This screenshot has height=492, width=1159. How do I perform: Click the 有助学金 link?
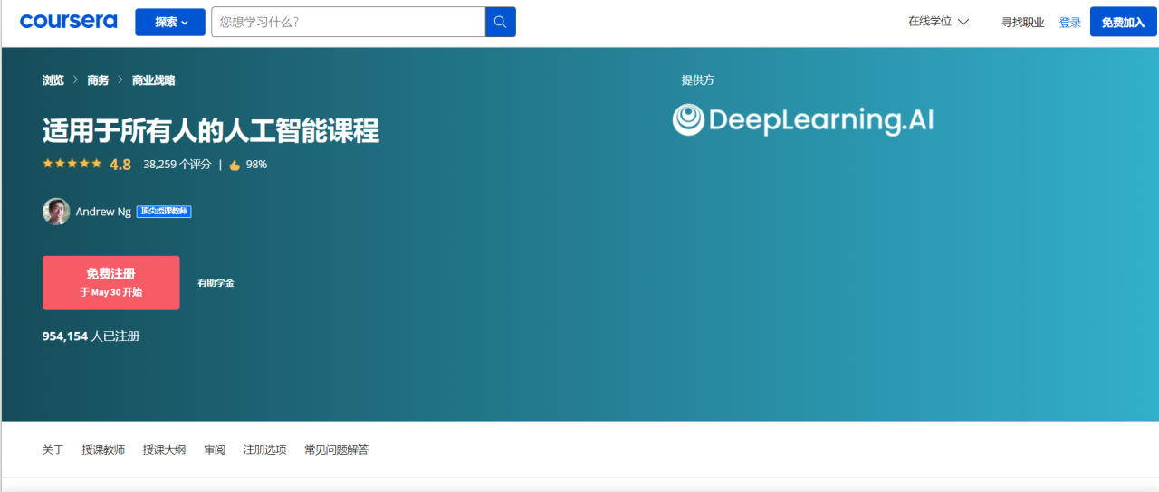(x=216, y=283)
